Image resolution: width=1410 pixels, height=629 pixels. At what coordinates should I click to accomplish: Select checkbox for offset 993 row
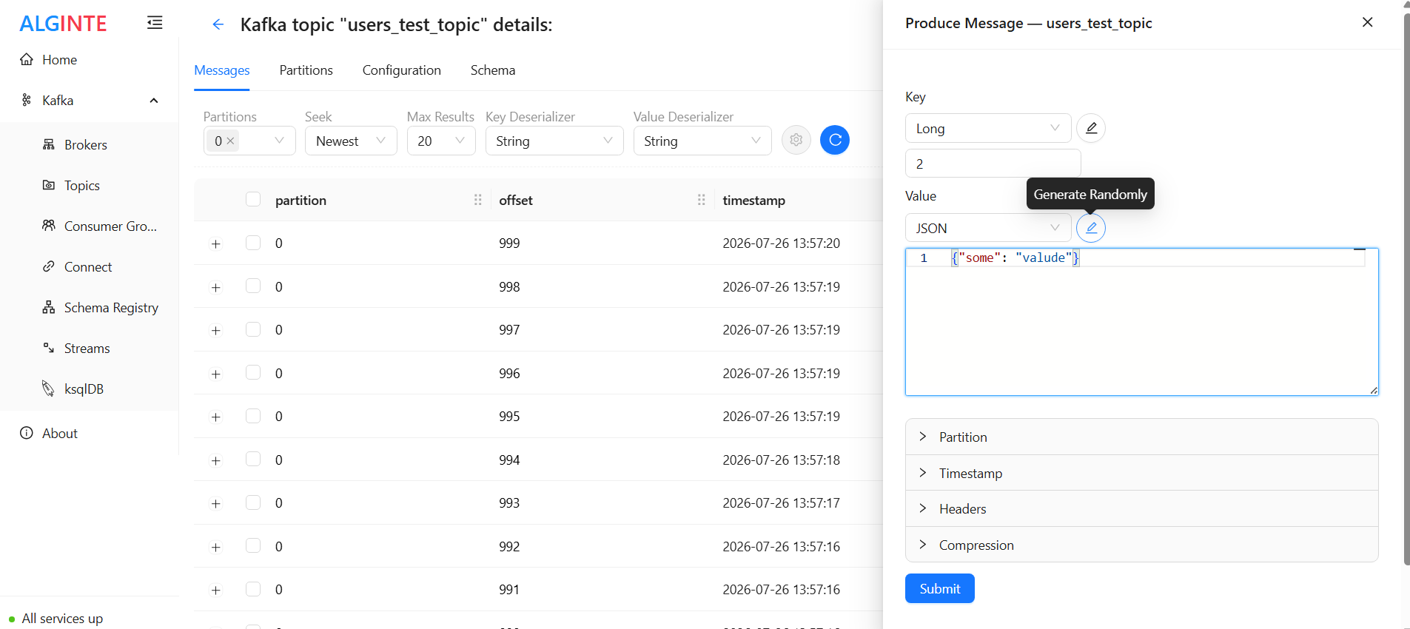point(253,502)
